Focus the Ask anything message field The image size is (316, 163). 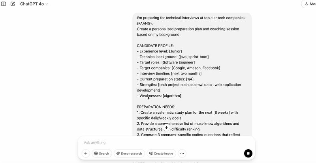(158, 142)
